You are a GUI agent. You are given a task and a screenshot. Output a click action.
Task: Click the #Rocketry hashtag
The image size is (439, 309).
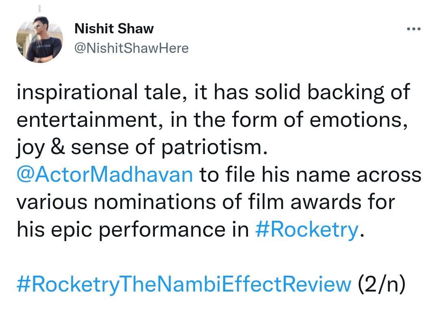[307, 230]
